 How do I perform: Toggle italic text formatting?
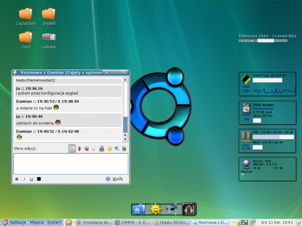[24, 179]
